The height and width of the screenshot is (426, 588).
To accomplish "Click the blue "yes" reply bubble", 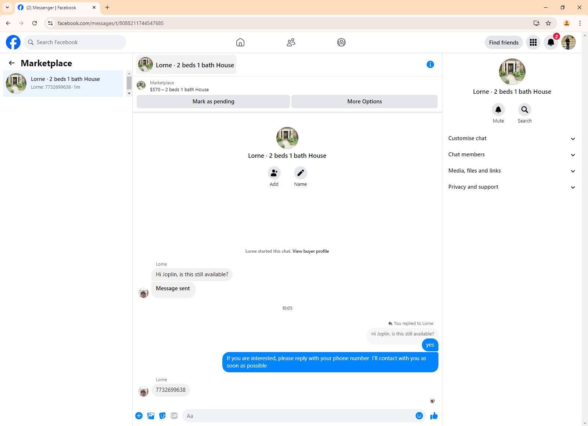I will point(430,345).
